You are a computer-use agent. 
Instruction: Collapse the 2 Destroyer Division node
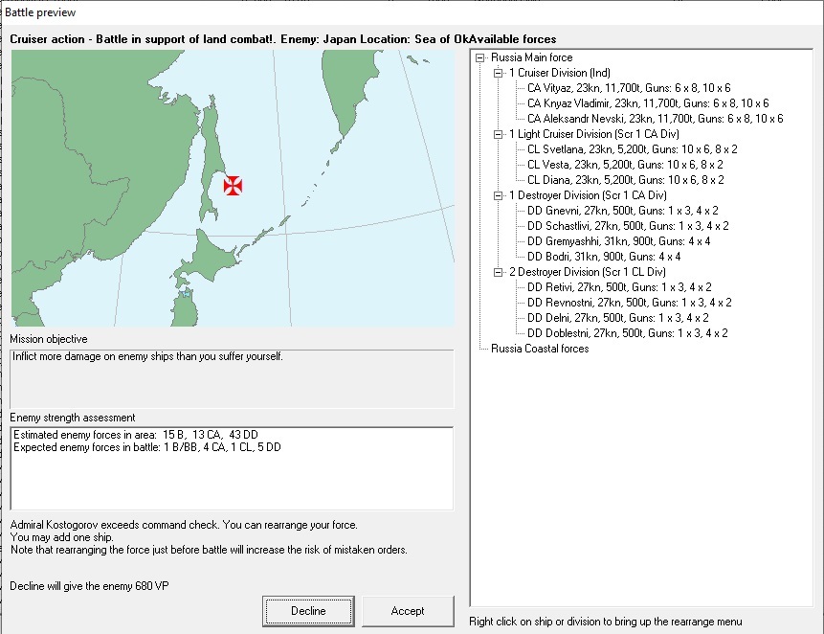click(498, 272)
